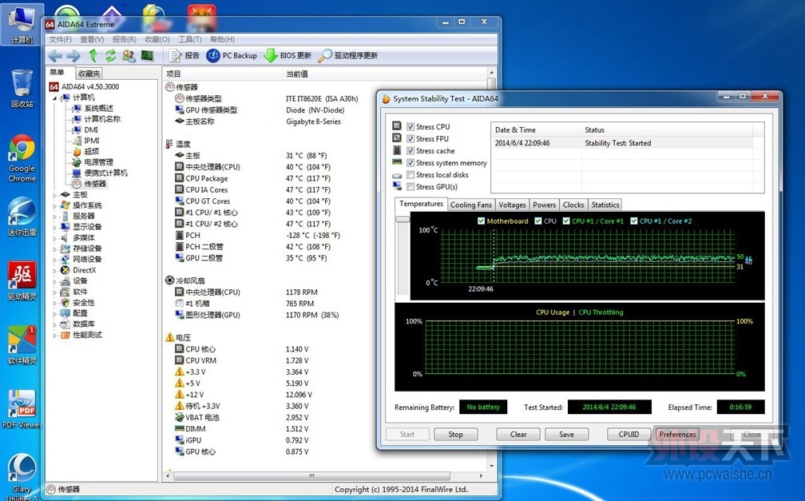Viewport: 805px width, 501px height.
Task: Toggle the Stress CPU checkbox
Action: [410, 127]
